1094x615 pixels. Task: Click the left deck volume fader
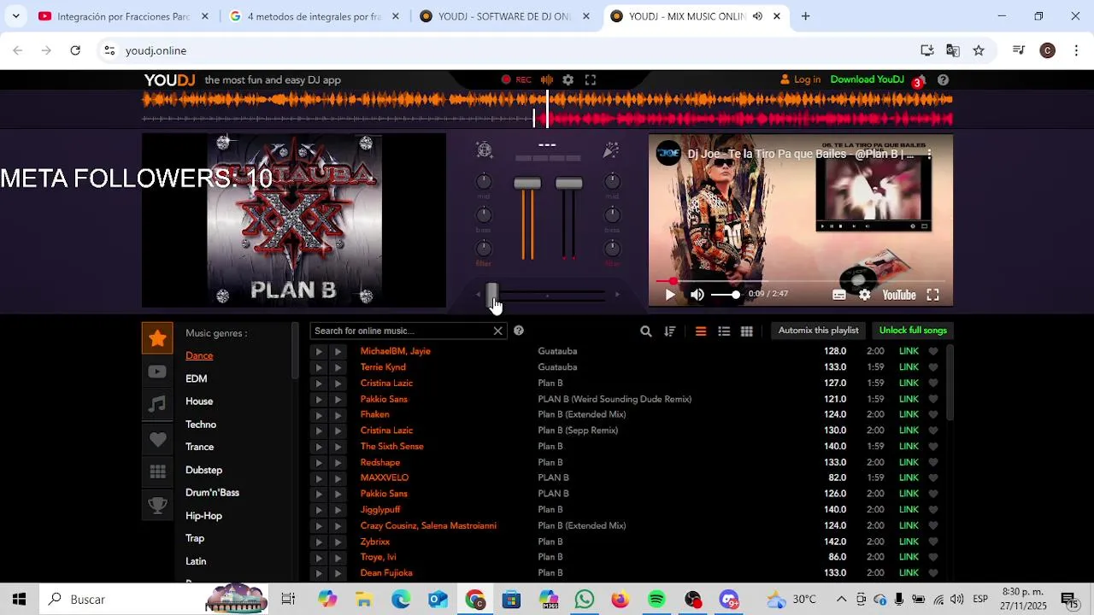point(527,184)
